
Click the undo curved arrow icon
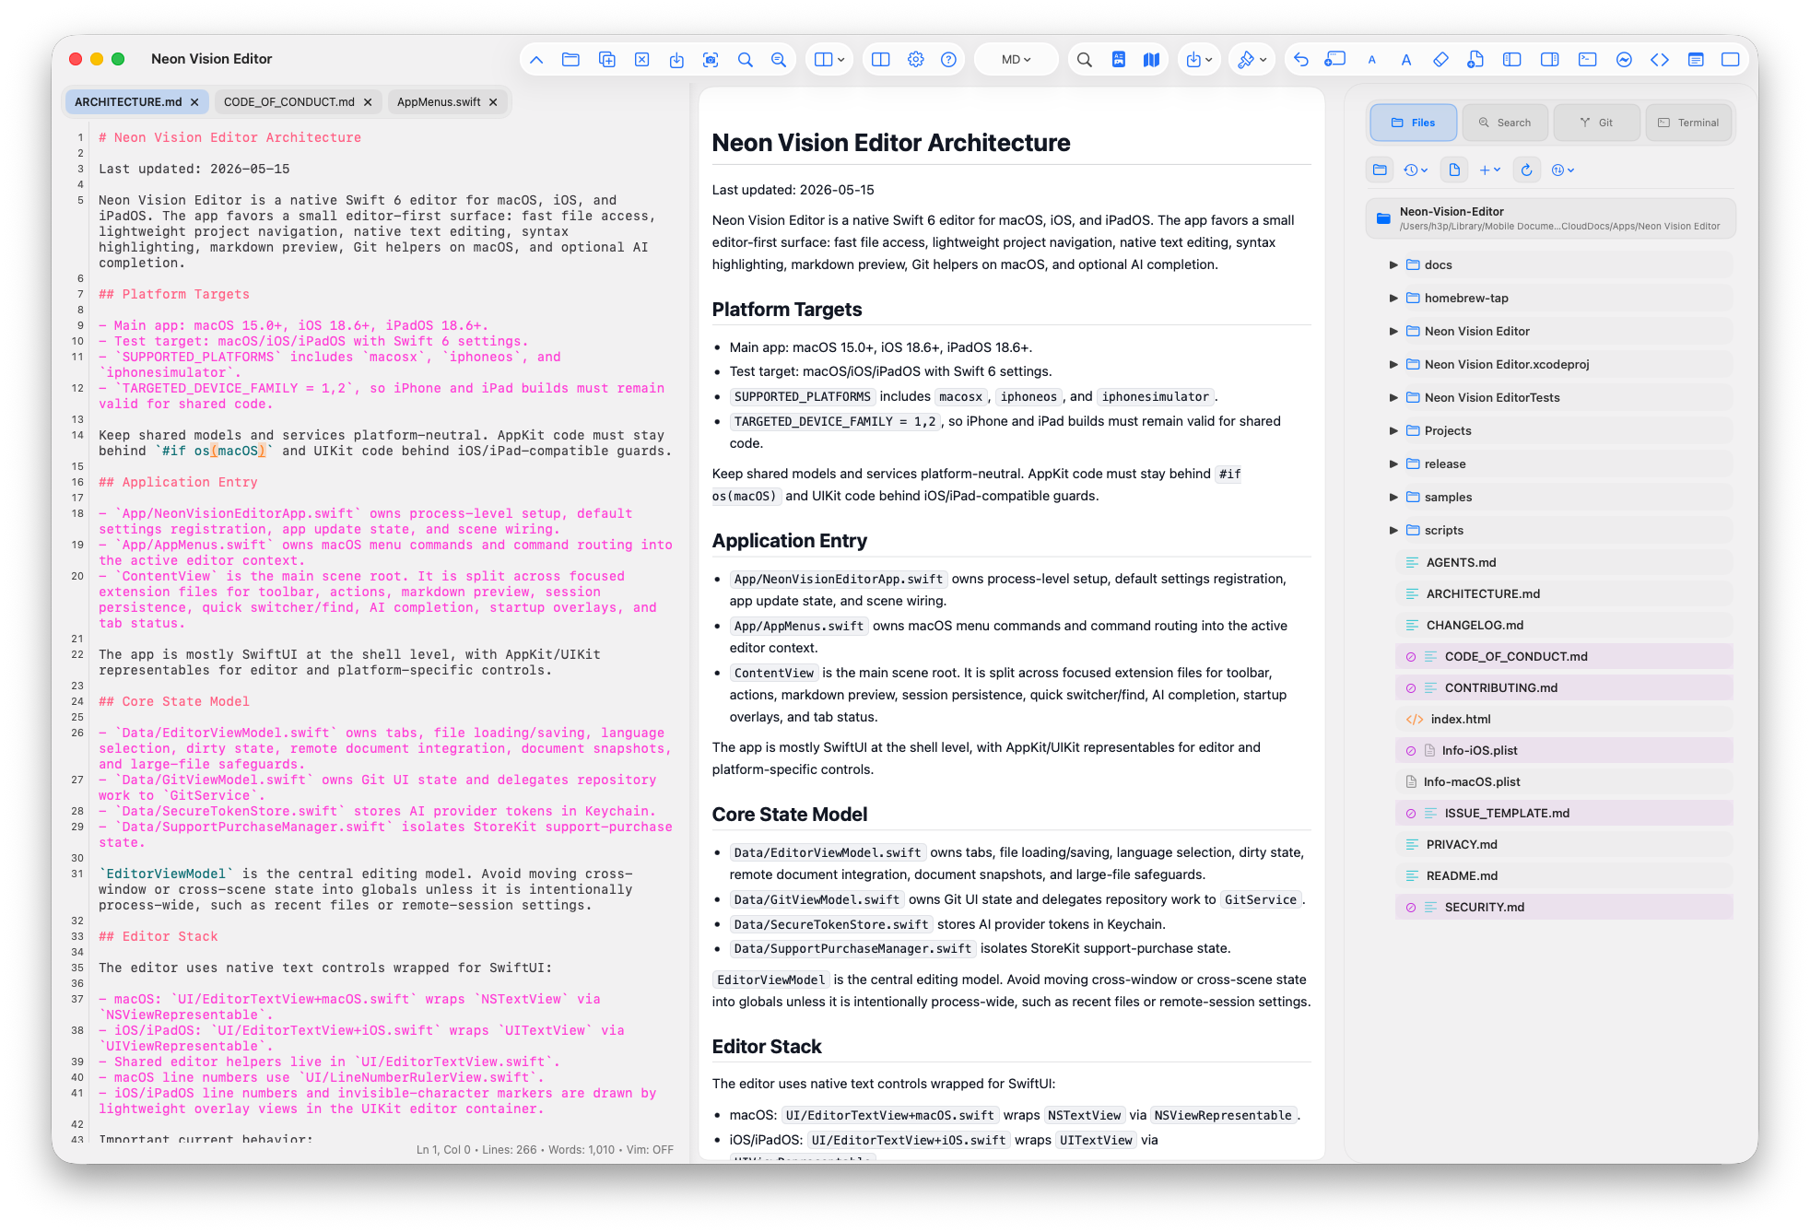click(1300, 60)
